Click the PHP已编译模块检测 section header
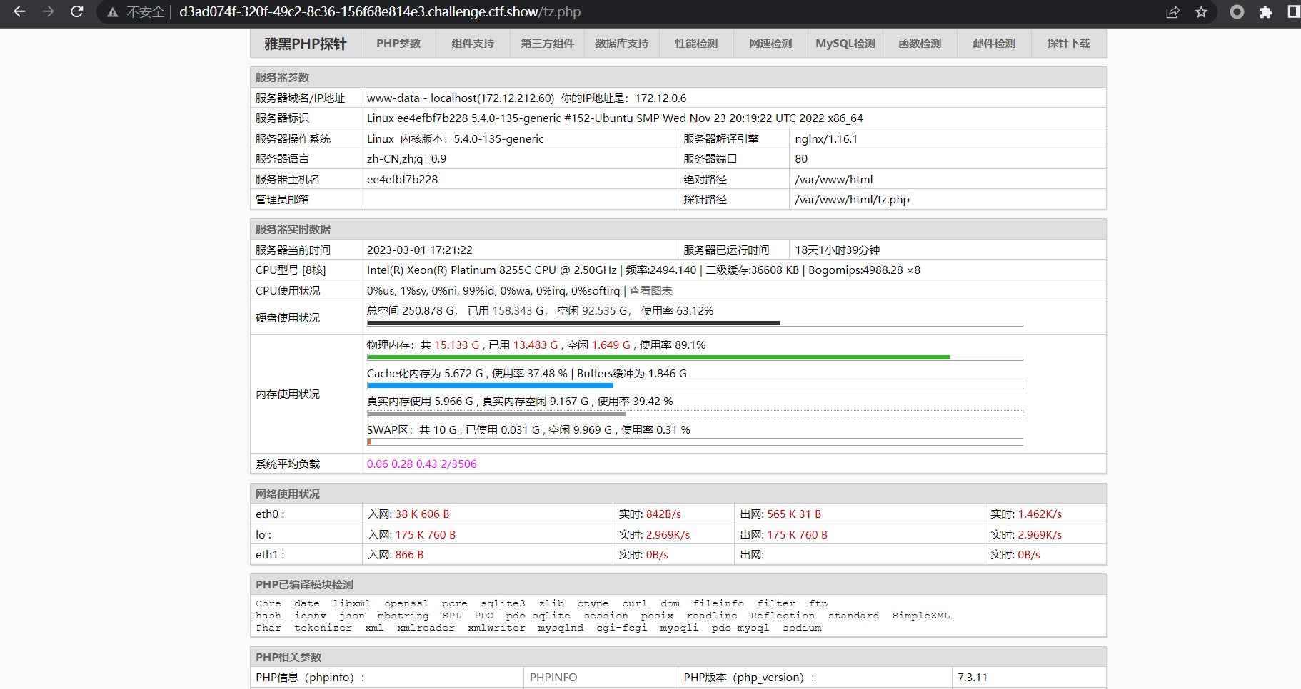 tap(678, 584)
